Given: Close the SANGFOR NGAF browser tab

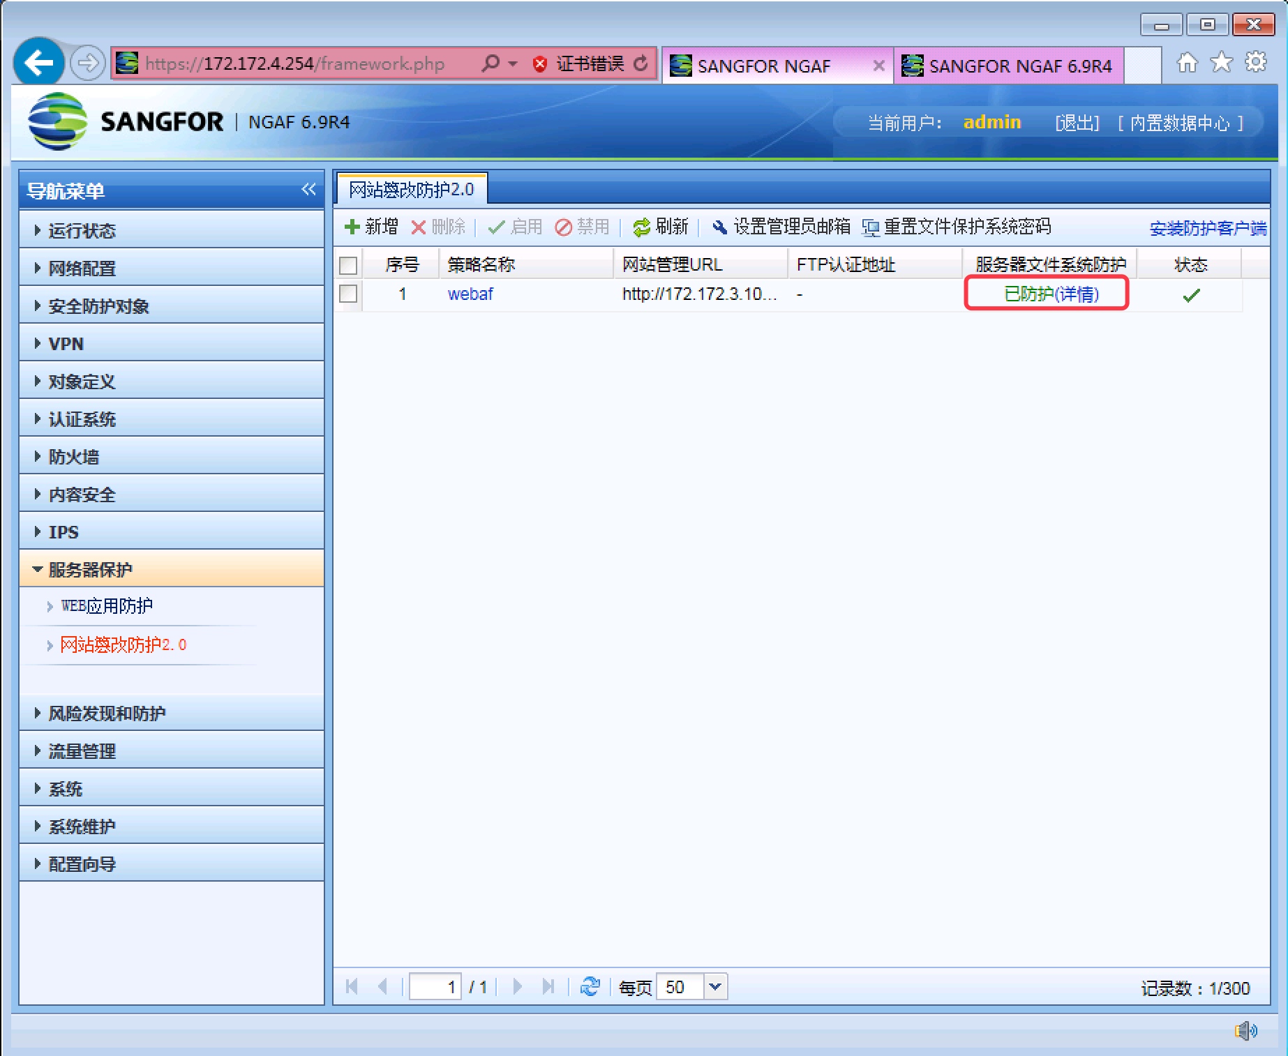Looking at the screenshot, I should 879,66.
